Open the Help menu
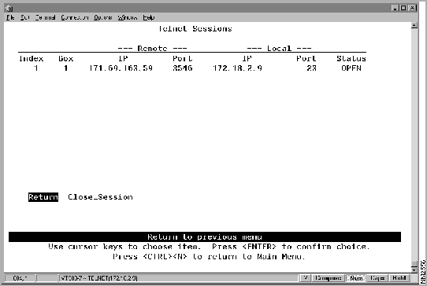The image size is (427, 286). [x=149, y=17]
